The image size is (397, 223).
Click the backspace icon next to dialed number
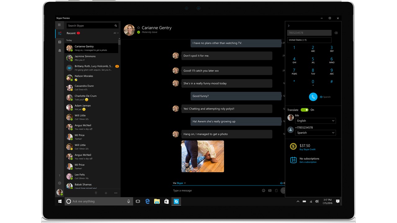pos(337,33)
